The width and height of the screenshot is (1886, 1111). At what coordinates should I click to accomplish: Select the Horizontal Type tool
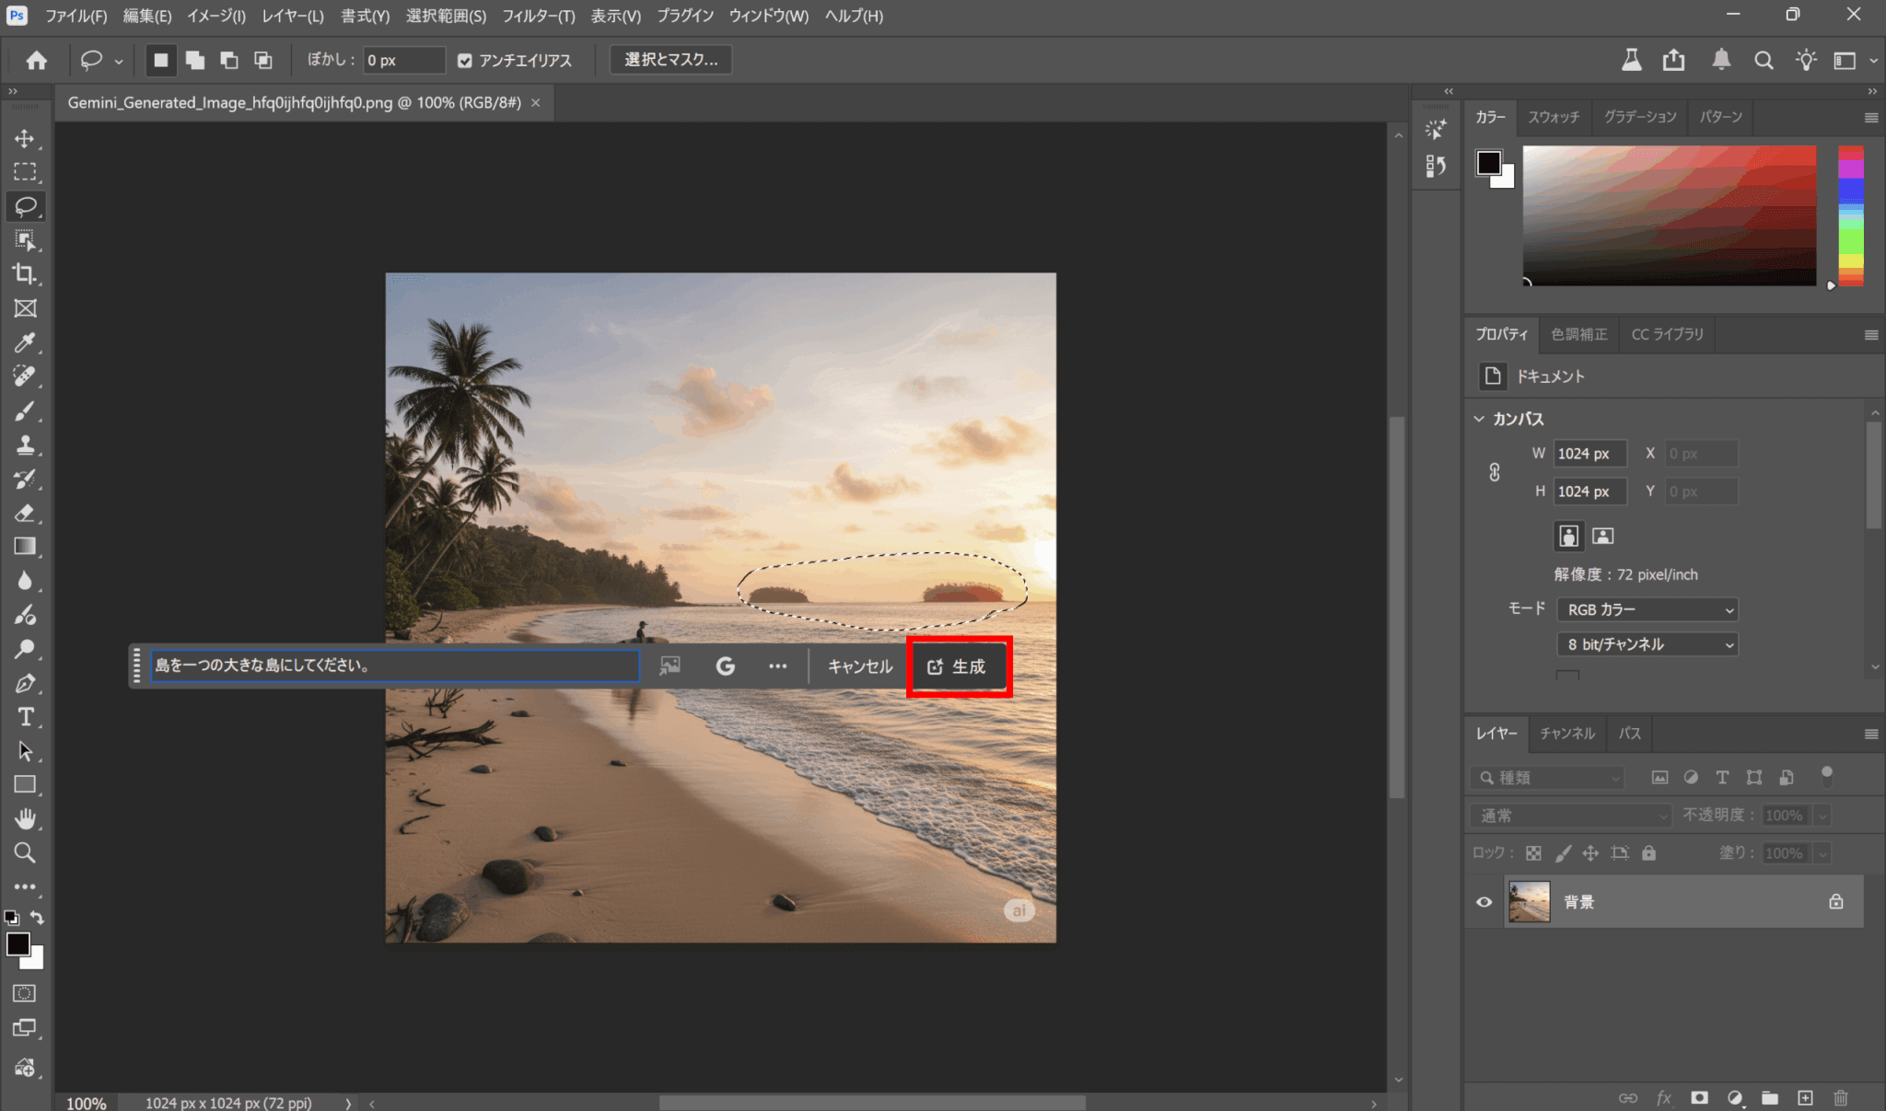[x=25, y=717]
